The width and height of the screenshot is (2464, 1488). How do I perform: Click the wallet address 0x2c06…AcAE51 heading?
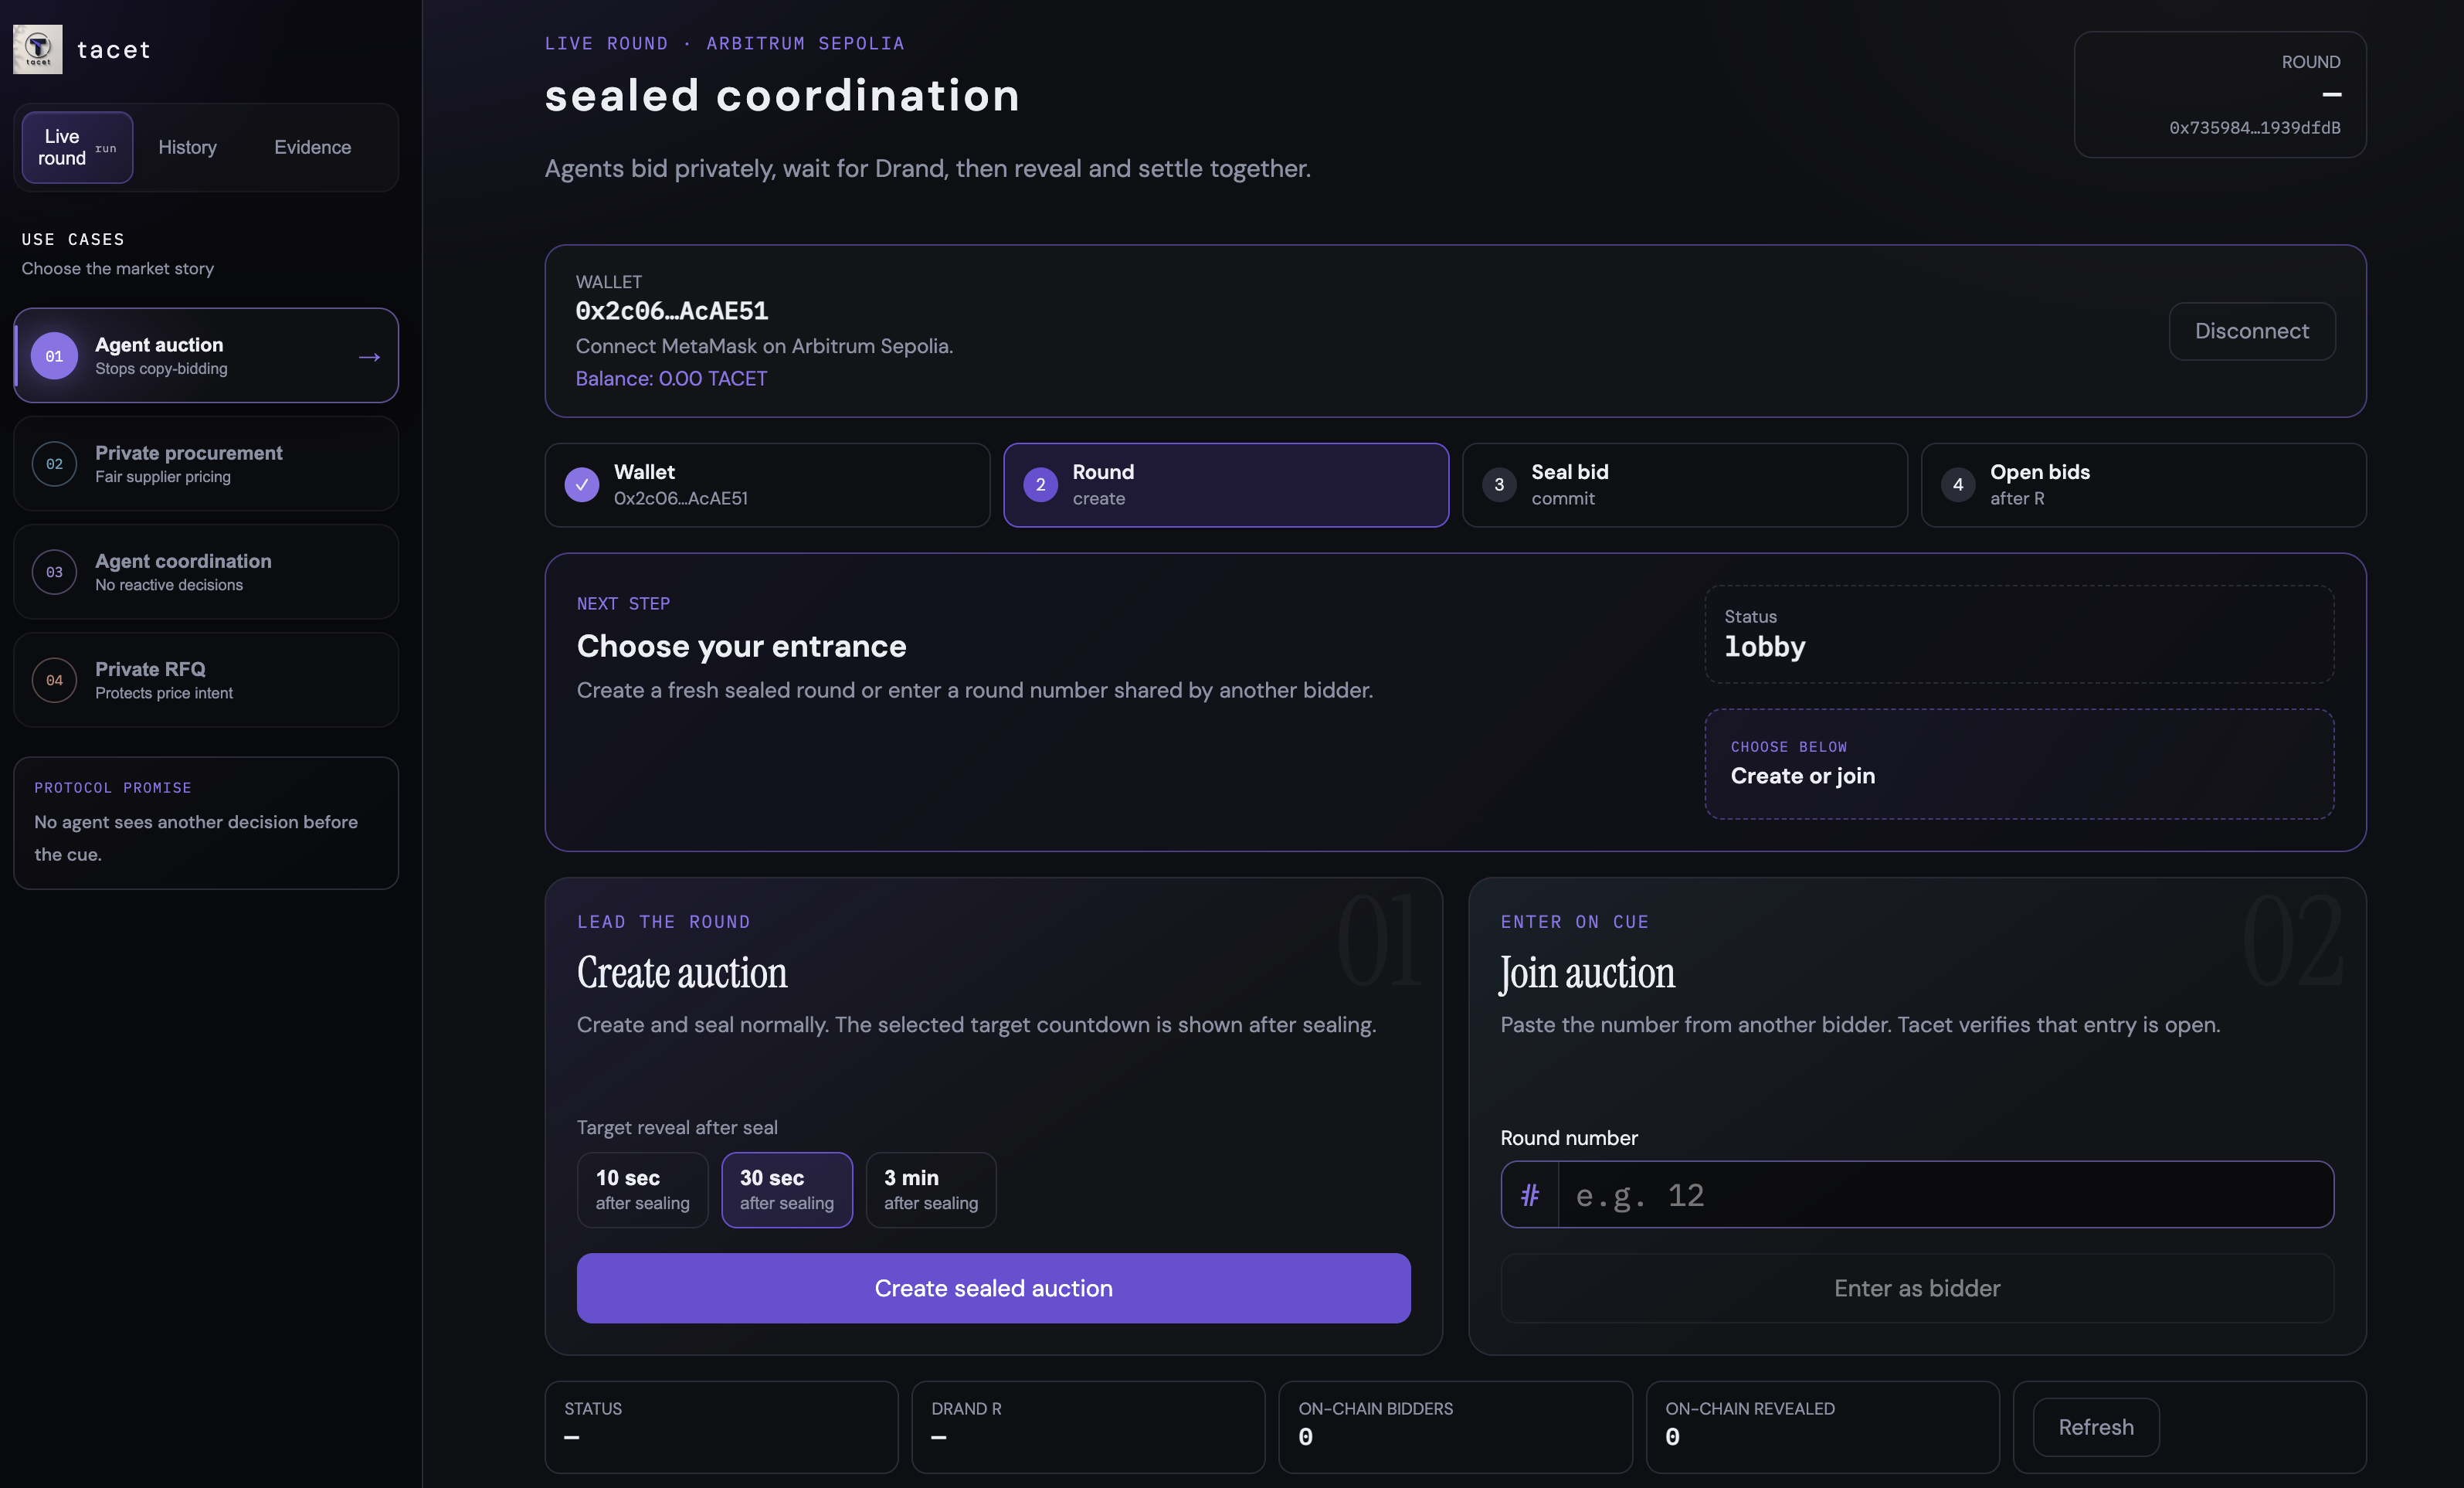(672, 311)
